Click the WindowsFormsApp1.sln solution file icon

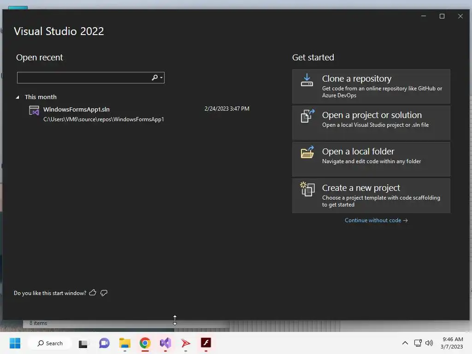[34, 111]
